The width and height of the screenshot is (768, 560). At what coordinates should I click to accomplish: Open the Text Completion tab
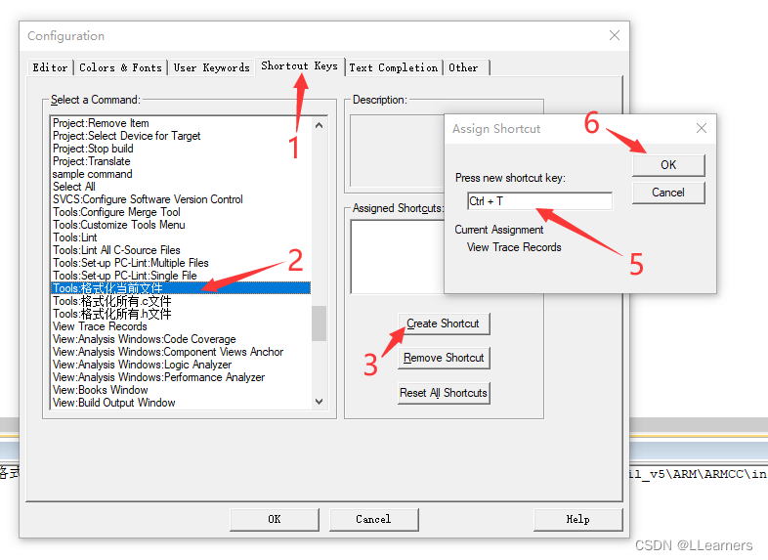(x=394, y=67)
